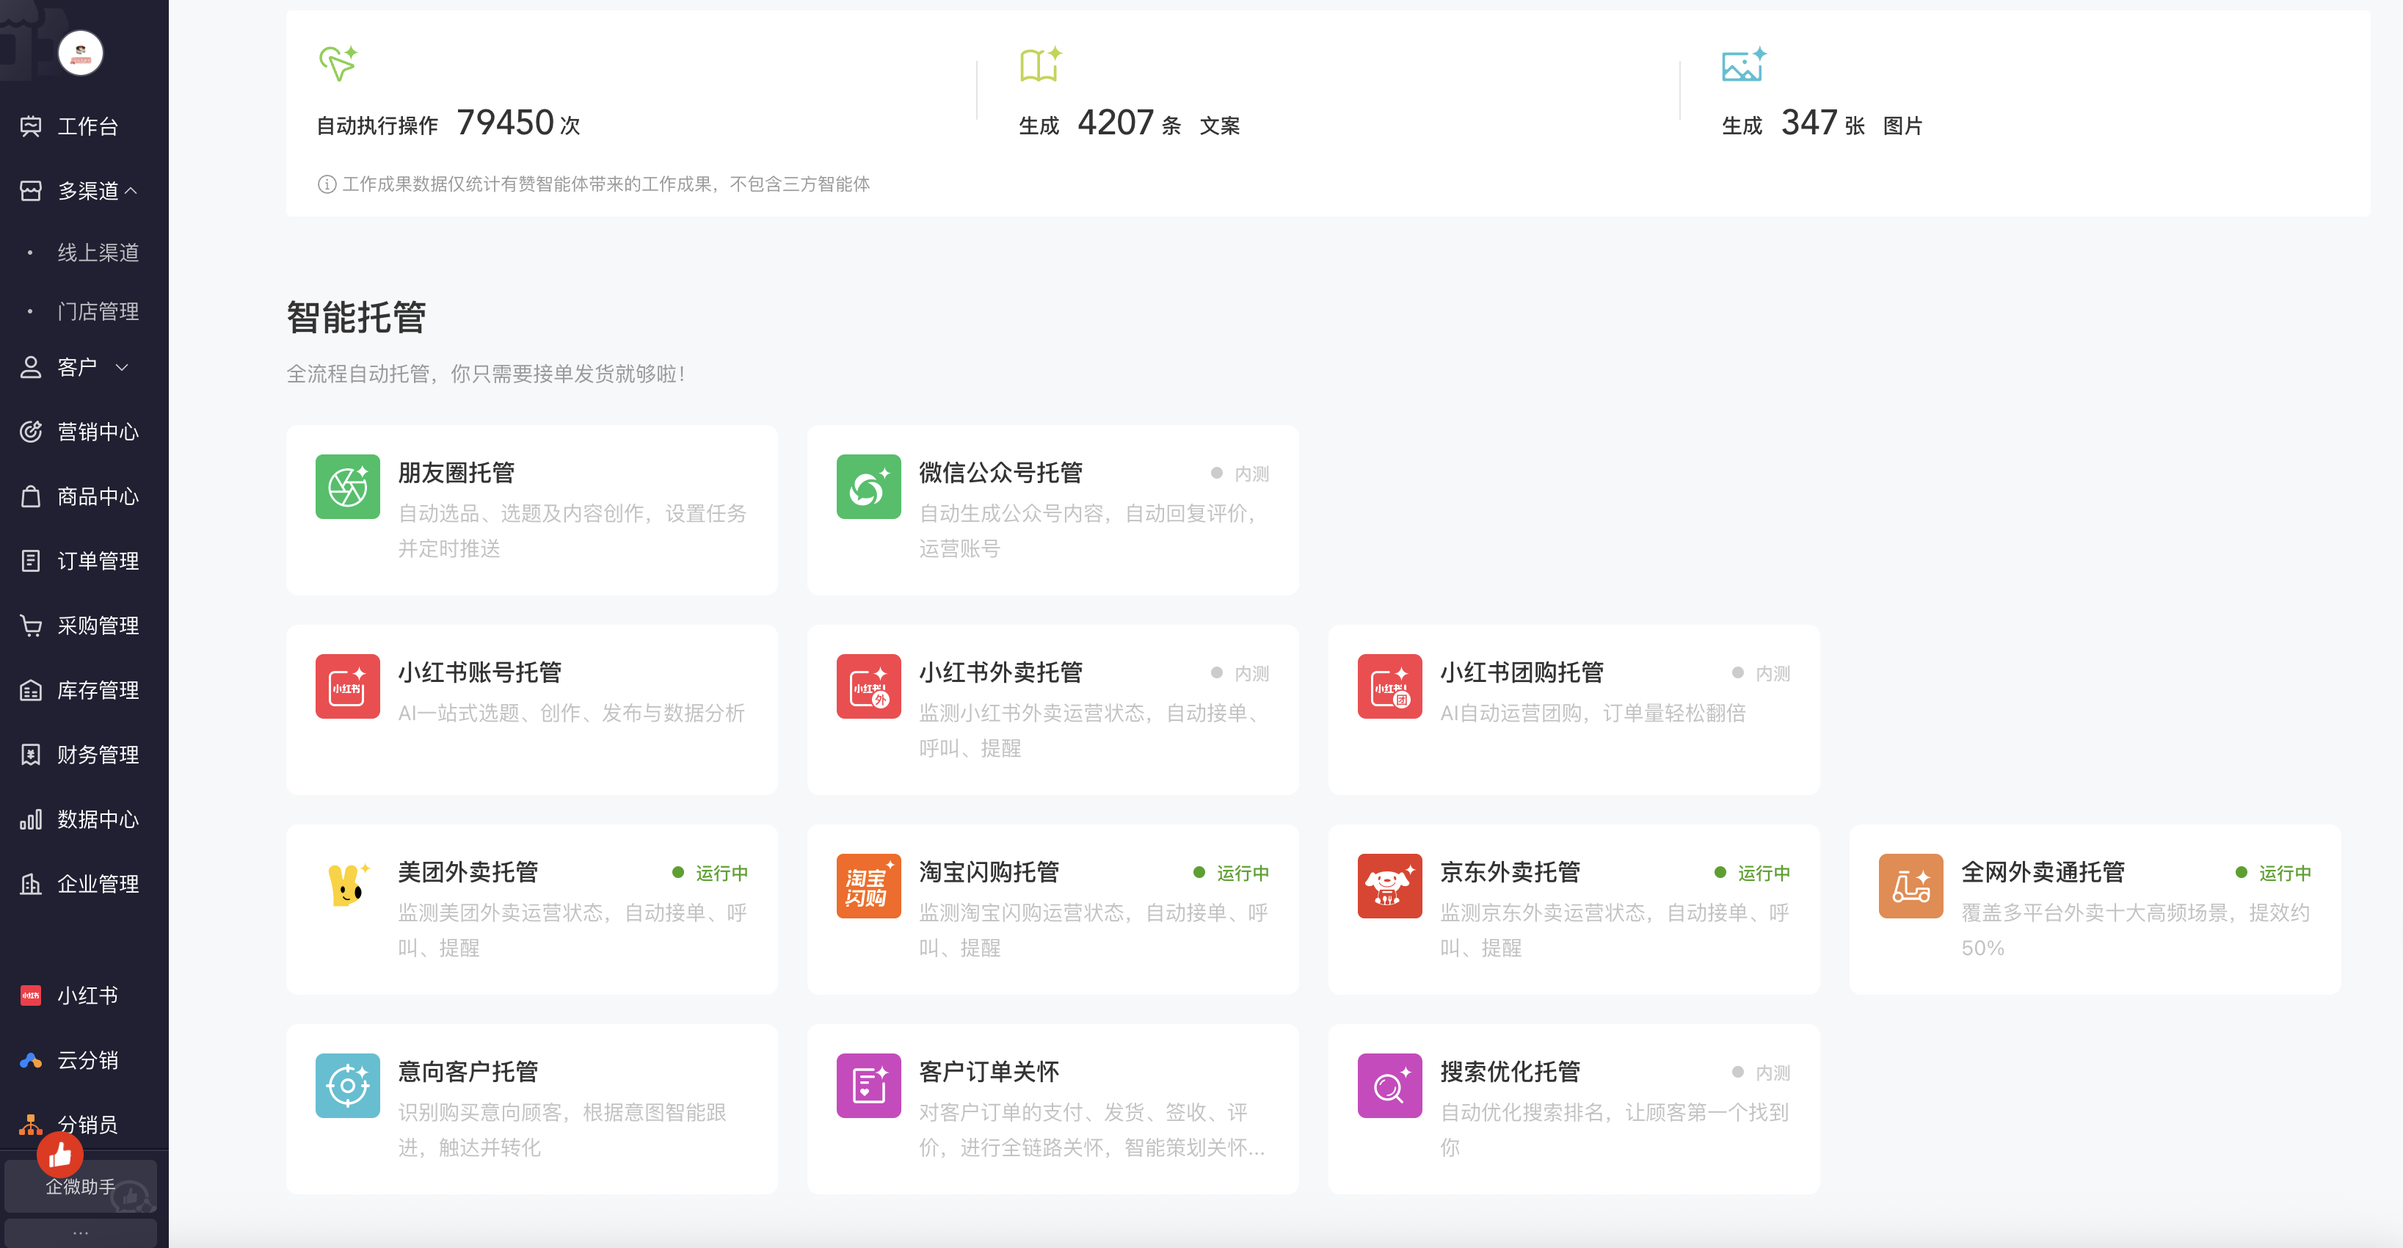
Task: Click the 小红书外卖托管 card title
Action: point(1000,672)
